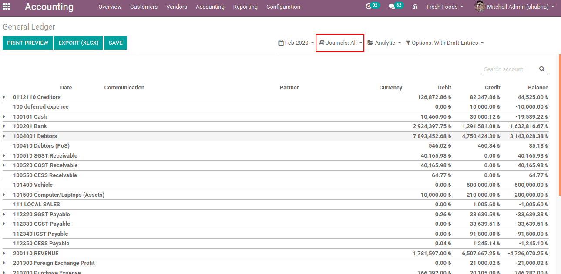
Task: Click the Communication column header
Action: [124, 87]
